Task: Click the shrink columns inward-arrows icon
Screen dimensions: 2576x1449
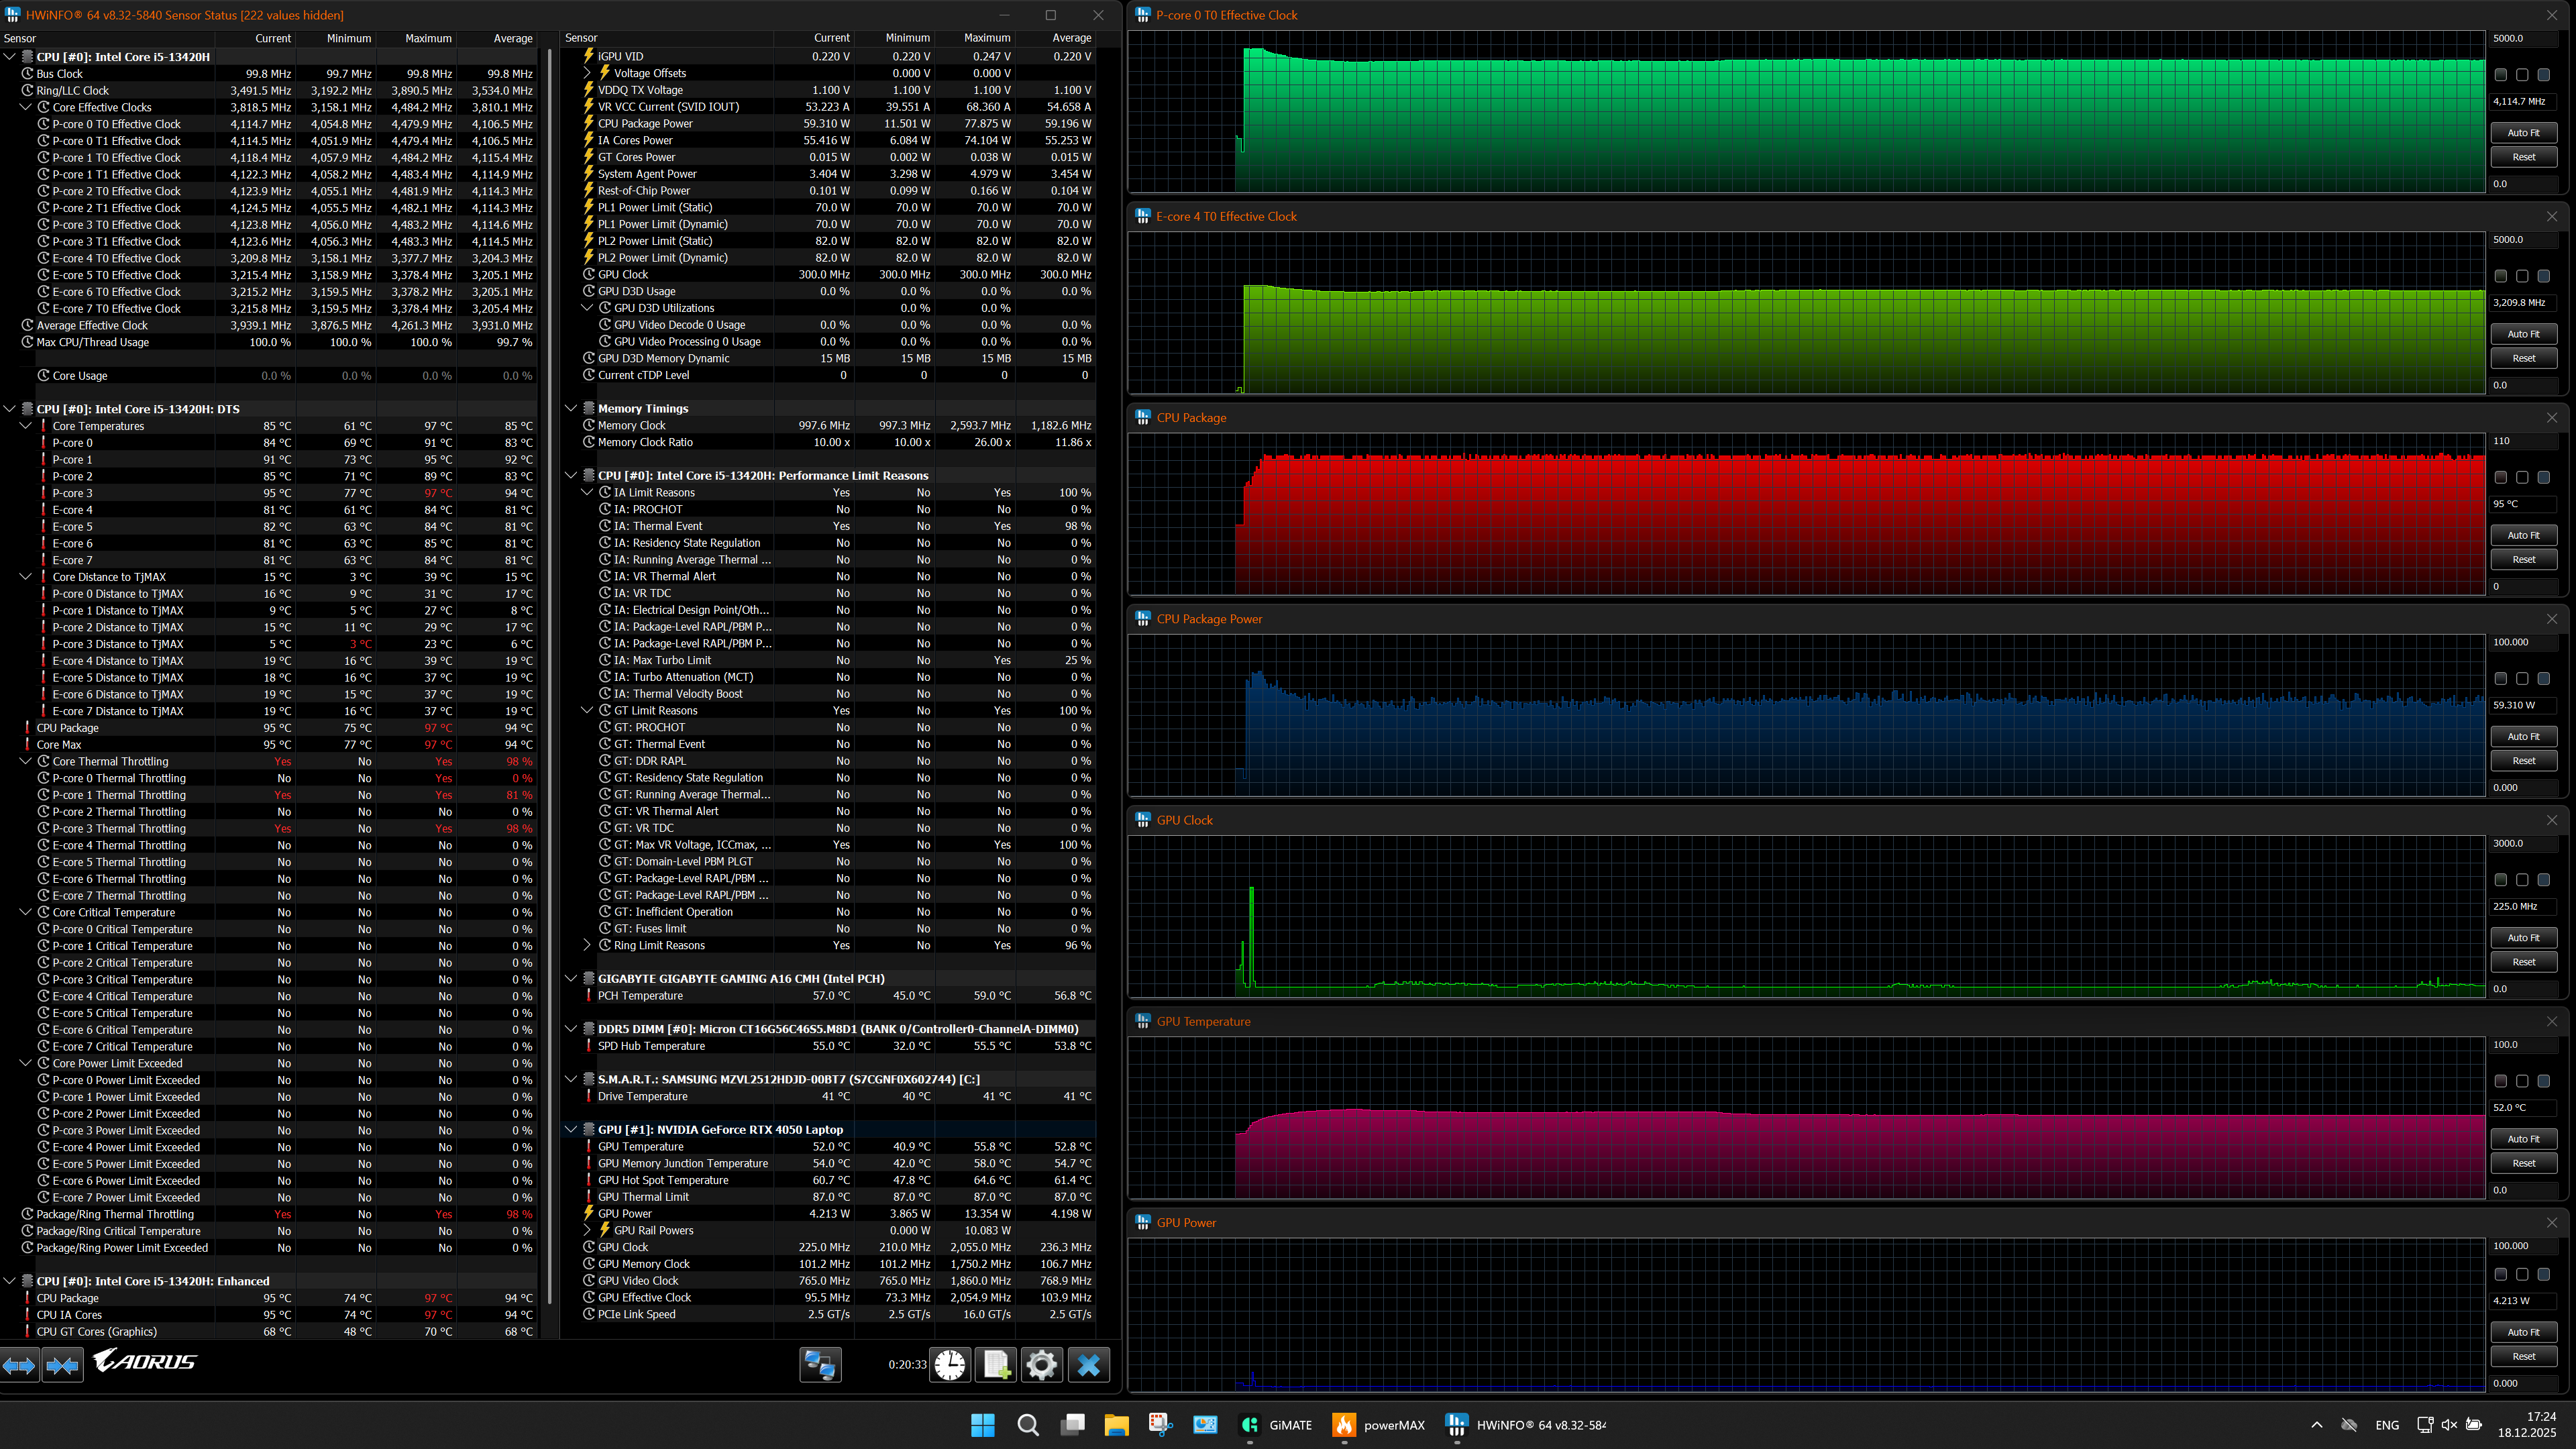Action: pyautogui.click(x=62, y=1365)
